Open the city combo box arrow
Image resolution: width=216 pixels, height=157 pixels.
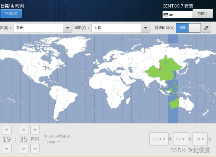pyautogui.click(x=146, y=28)
